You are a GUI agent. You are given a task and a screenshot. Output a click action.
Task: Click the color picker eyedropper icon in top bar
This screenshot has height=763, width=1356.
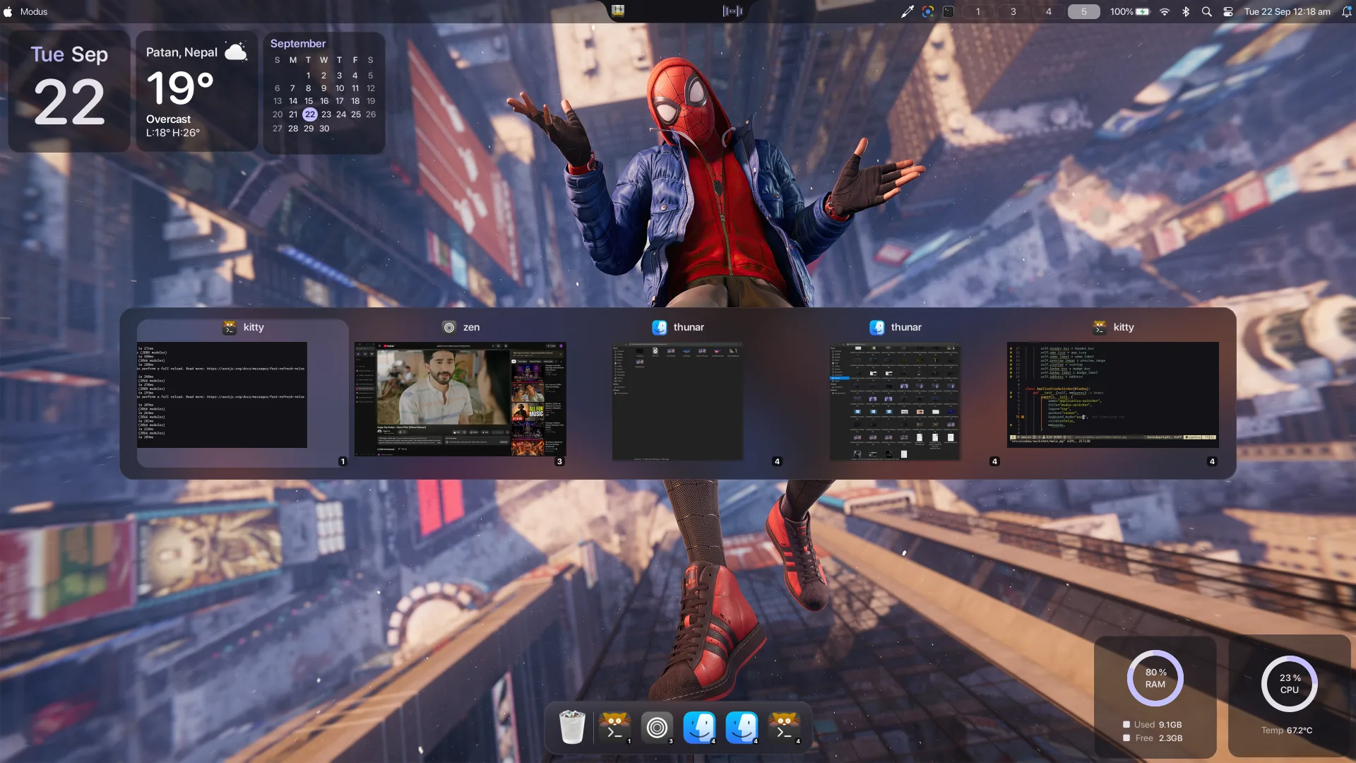(x=908, y=11)
